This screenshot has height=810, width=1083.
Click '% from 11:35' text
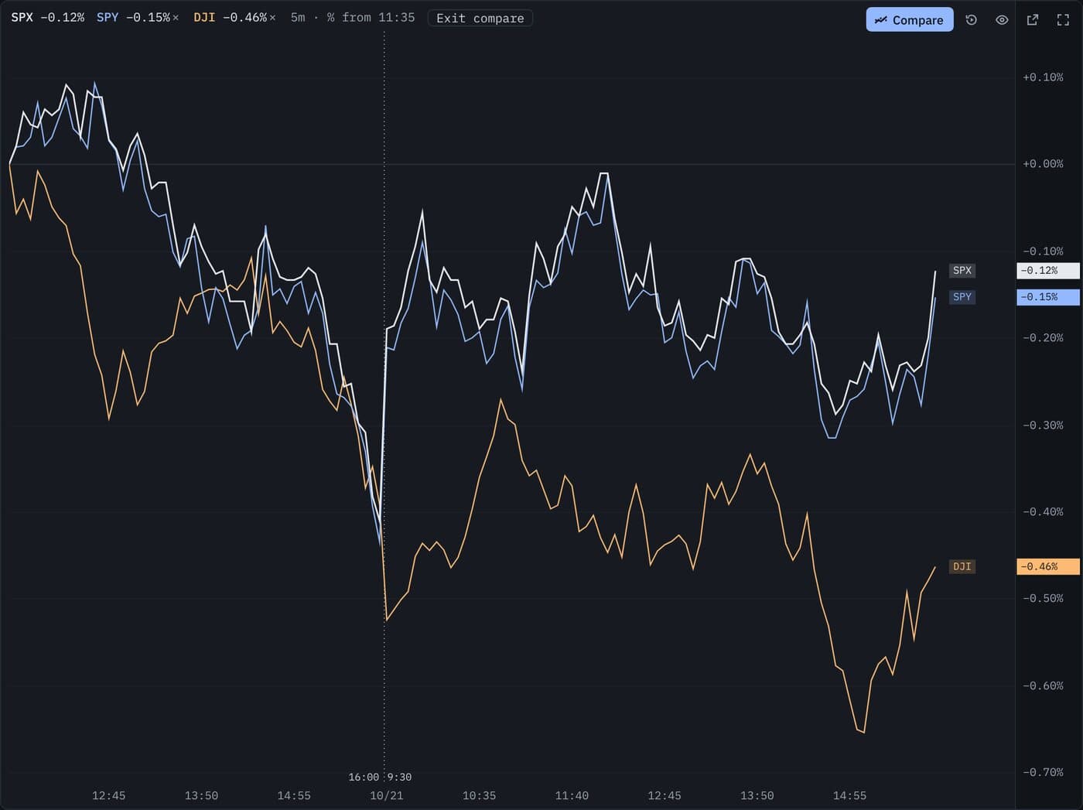(371, 17)
